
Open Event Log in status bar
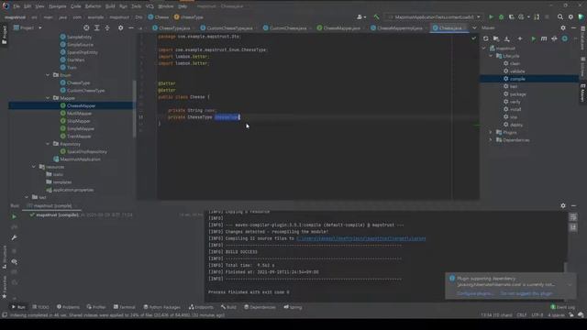tap(562, 307)
